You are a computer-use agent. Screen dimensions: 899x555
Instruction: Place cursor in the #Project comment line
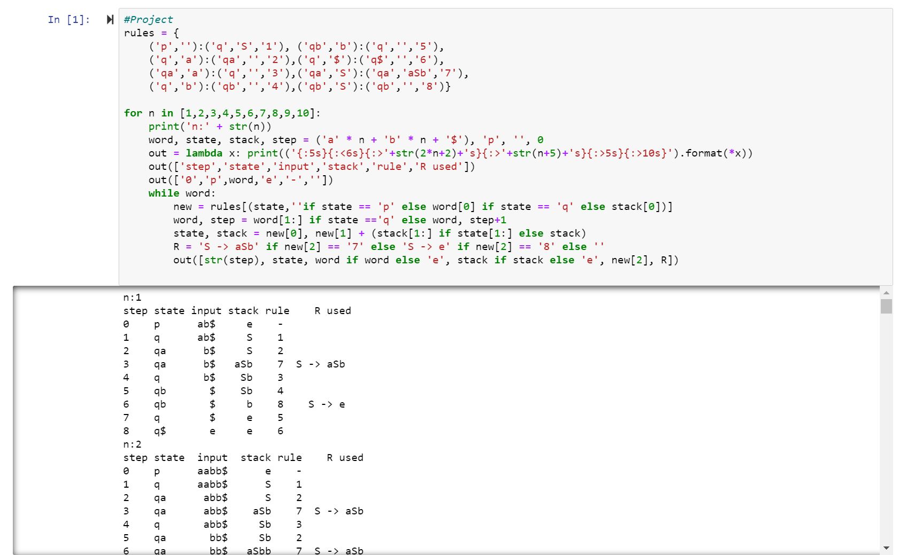click(147, 19)
